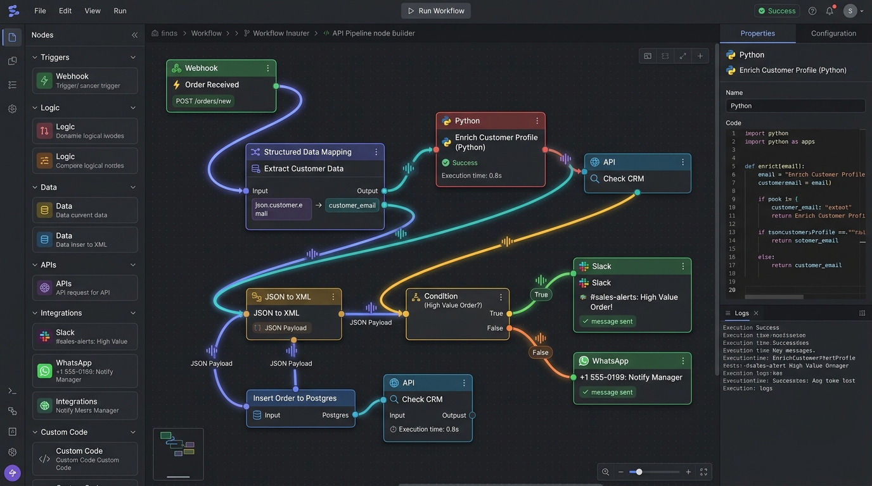Click the fit to screen icon
Image resolution: width=872 pixels, height=486 pixels.
pos(703,472)
